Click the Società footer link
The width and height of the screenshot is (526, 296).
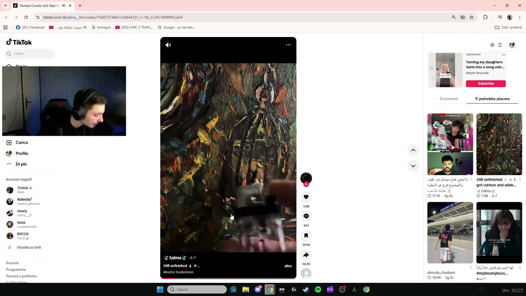coord(12,263)
